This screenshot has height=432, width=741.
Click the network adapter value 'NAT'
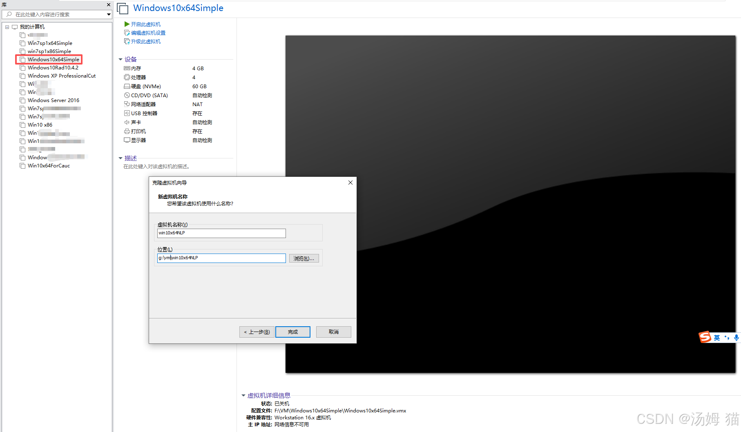click(x=197, y=104)
